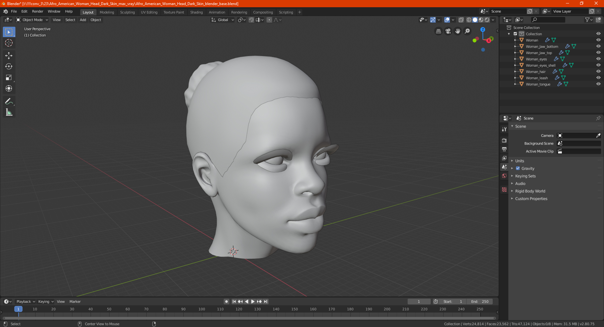Click the zoom view magnifier icon
Screen dimensions: 604x327
tap(467, 31)
